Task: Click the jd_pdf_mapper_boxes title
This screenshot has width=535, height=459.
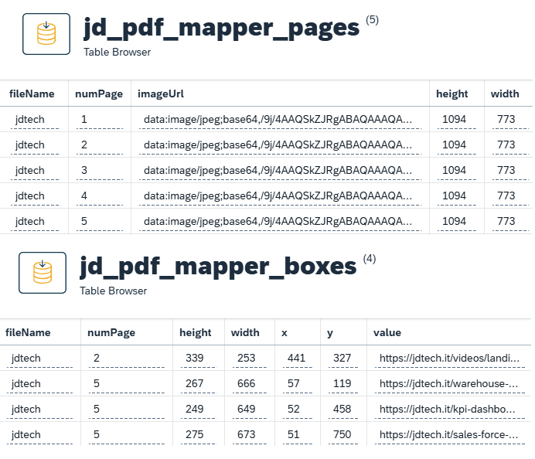Action: point(218,267)
